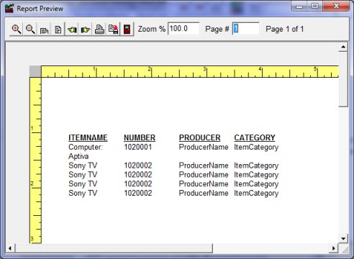Click the vertical scrollbar up arrow

pos(343,47)
